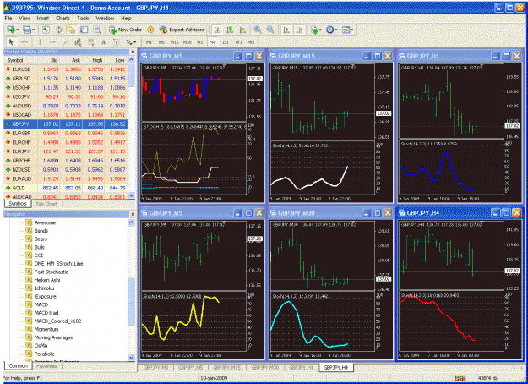Switch to Favorites tab in Navigator
528x384 pixels.
[x=46, y=365]
